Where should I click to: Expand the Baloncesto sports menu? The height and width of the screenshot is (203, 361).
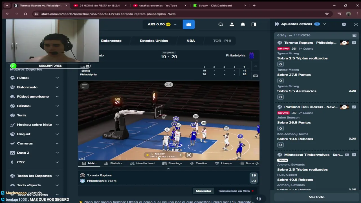point(57,87)
